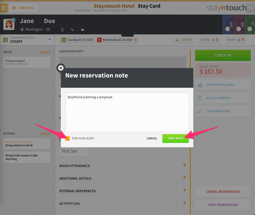The width and height of the screenshot is (255, 215).
Task: Expand the stay dates chevron
Action: [x=136, y=40]
